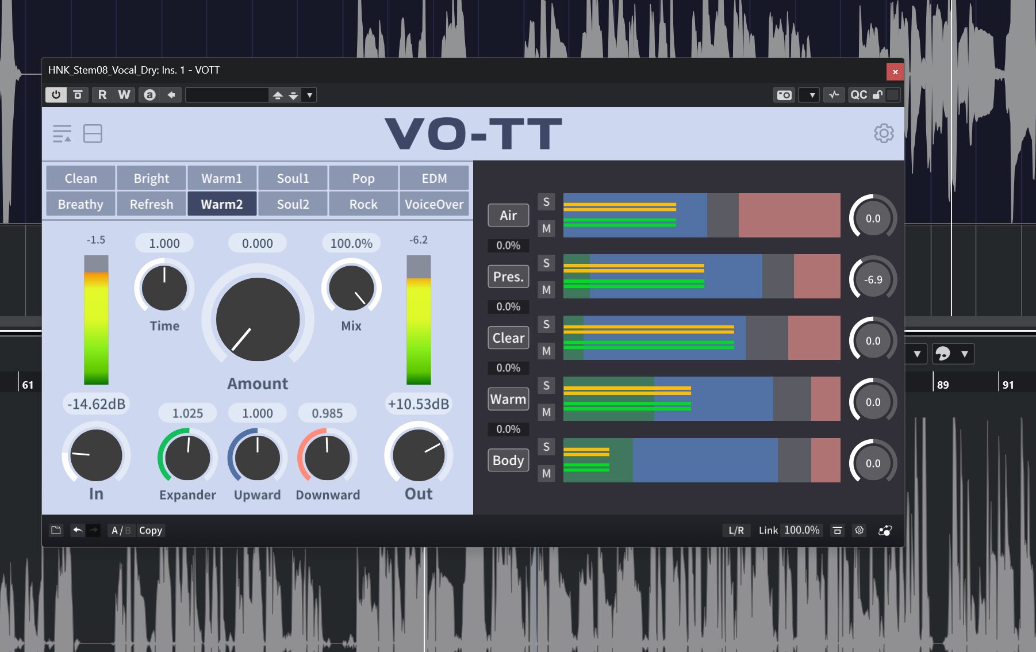
Task: Open preset management dropdown arrow
Action: point(309,95)
